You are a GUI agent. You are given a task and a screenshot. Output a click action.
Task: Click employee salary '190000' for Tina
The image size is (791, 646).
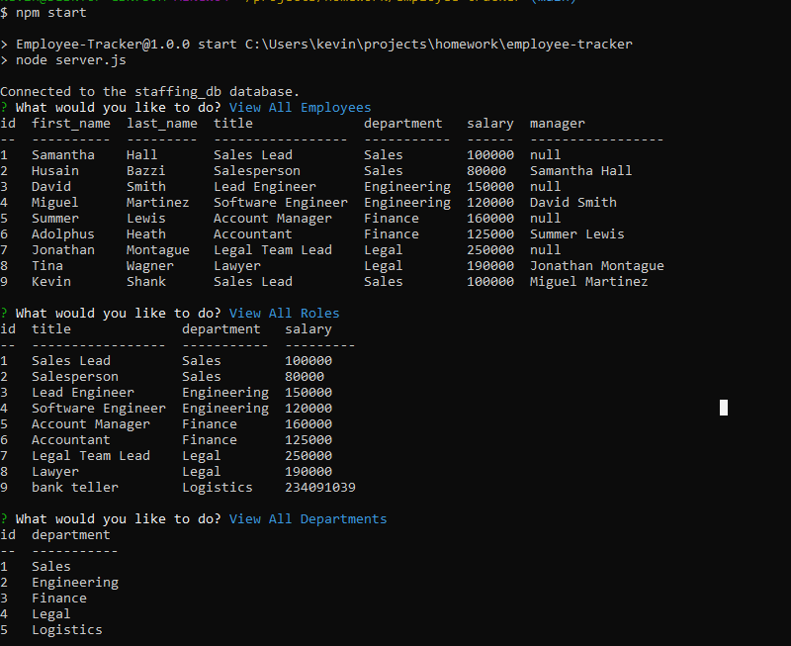[x=490, y=266]
